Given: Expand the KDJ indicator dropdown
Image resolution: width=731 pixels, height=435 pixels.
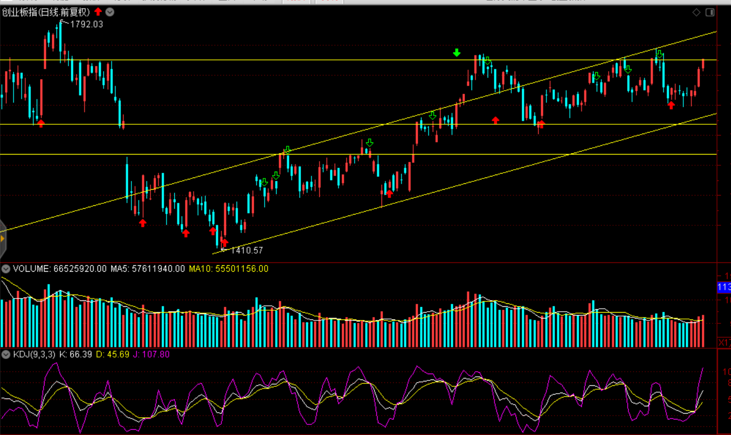Looking at the screenshot, I should (x=6, y=355).
